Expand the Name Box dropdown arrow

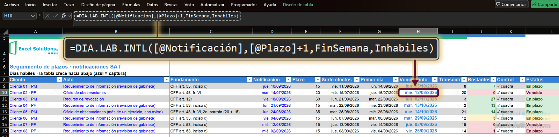(x=33, y=16)
